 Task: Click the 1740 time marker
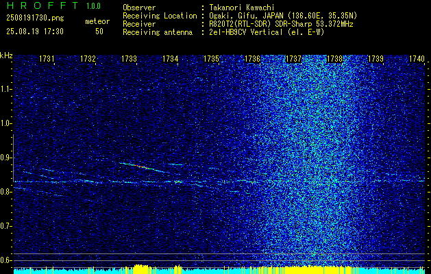click(417, 59)
